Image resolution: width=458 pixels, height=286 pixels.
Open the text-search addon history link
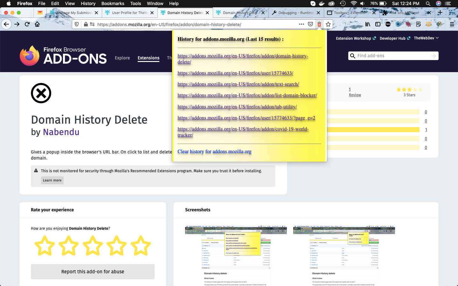coord(238,84)
